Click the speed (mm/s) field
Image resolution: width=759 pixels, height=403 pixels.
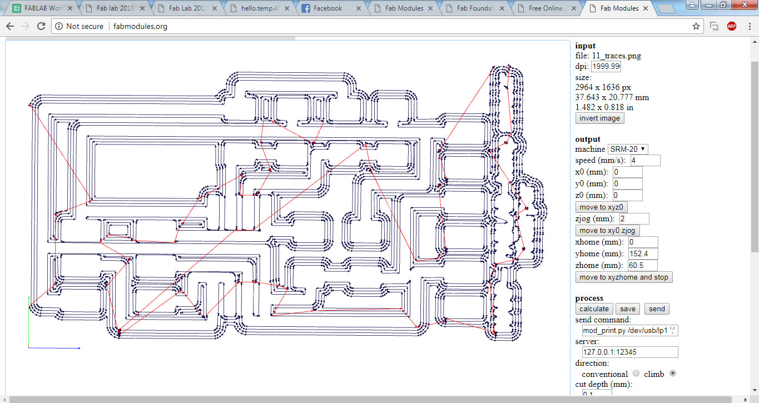tap(645, 160)
